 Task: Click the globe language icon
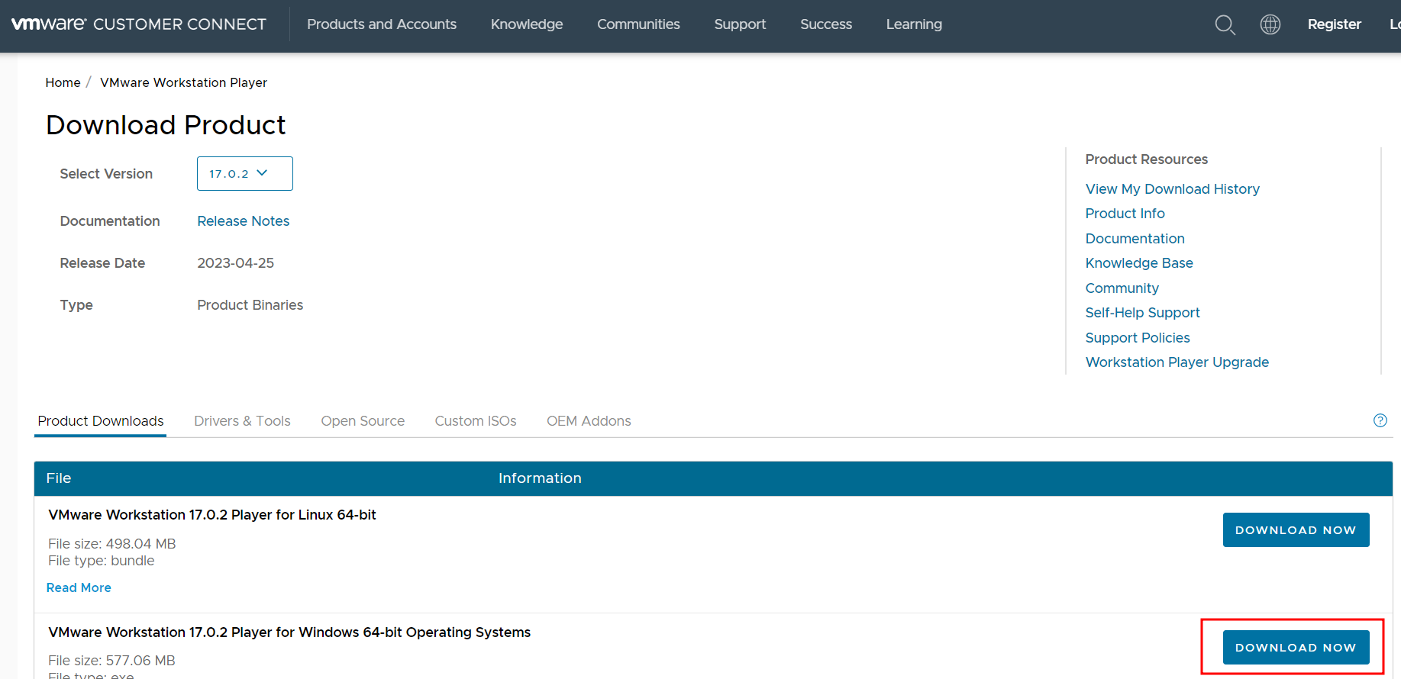(1270, 24)
